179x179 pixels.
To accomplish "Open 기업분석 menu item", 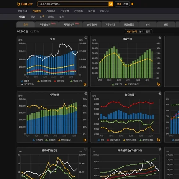I will point(37,11).
